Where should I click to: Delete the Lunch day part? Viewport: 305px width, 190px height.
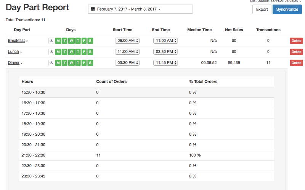coord(296,52)
